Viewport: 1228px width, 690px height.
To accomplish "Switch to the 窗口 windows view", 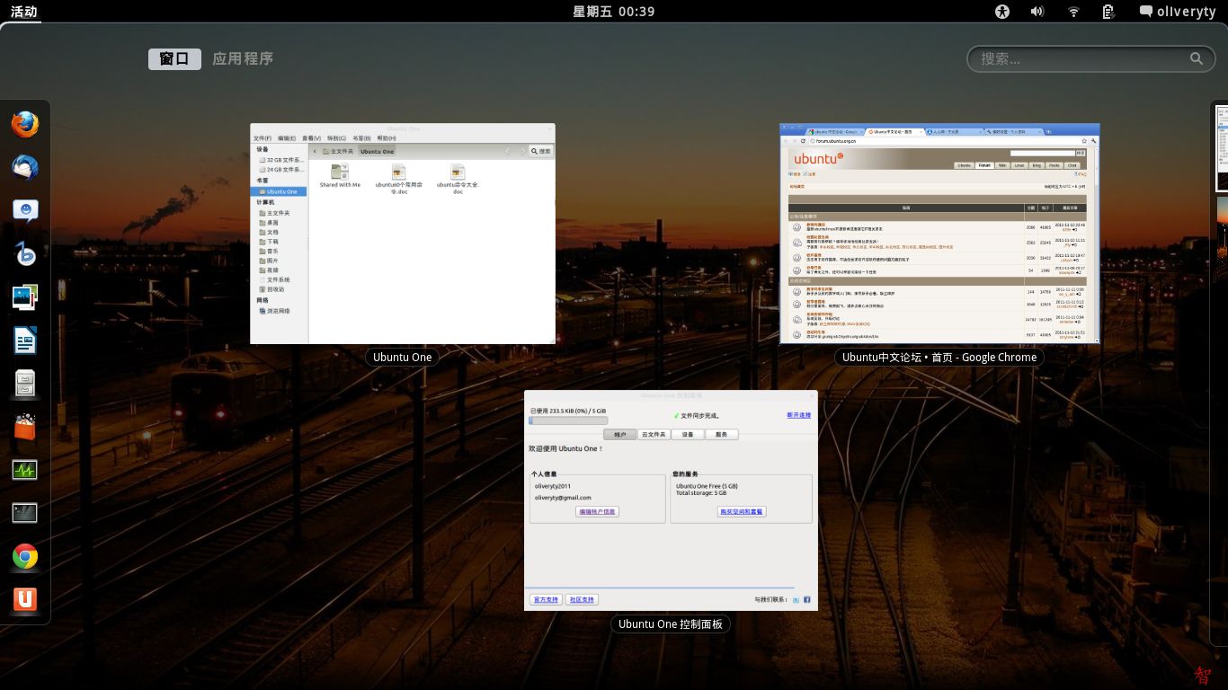I will pyautogui.click(x=174, y=58).
